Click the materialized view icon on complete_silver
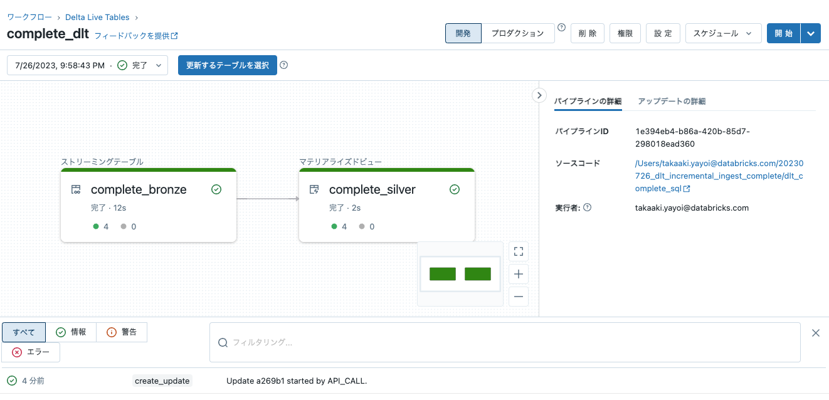 [x=315, y=189]
